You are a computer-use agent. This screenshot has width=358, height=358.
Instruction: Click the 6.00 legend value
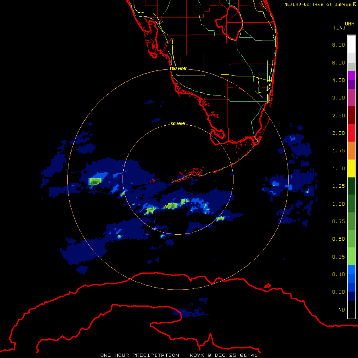click(339, 62)
